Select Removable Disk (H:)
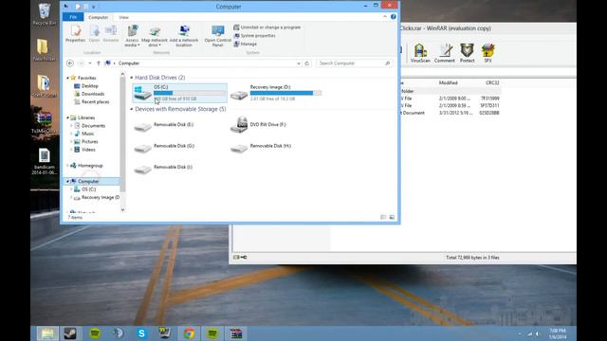The height and width of the screenshot is (341, 607). pos(261,148)
